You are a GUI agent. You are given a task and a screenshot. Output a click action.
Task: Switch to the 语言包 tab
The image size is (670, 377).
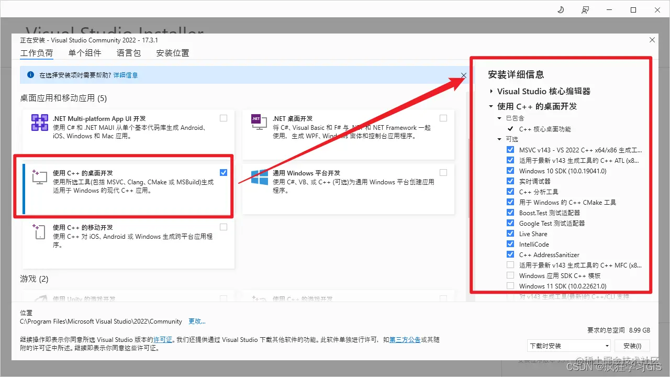pyautogui.click(x=129, y=53)
